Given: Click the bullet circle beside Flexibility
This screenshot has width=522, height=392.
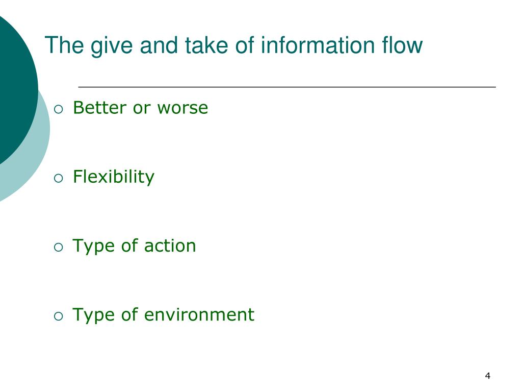Looking at the screenshot, I should click(58, 178).
